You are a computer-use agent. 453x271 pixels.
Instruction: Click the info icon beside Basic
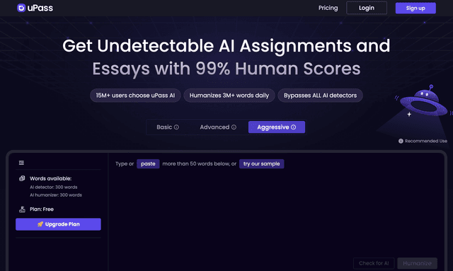click(x=176, y=127)
